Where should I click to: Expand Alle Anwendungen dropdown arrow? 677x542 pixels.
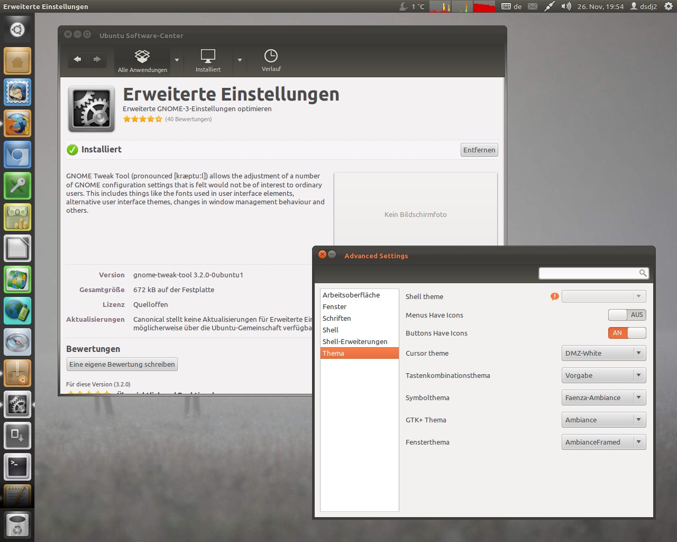click(x=177, y=60)
